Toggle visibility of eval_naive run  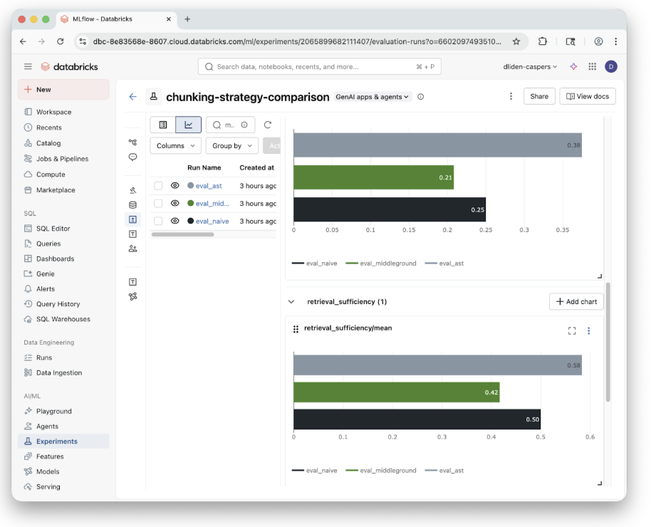tap(175, 221)
